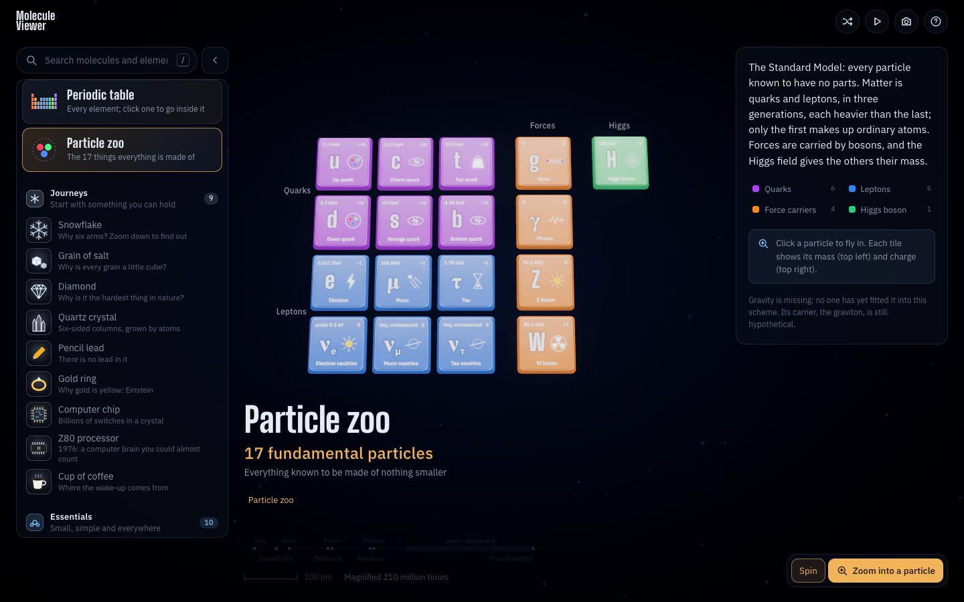Viewport: 964px width, 602px height.
Task: Select the Particle zoo card
Action: pyautogui.click(x=122, y=150)
